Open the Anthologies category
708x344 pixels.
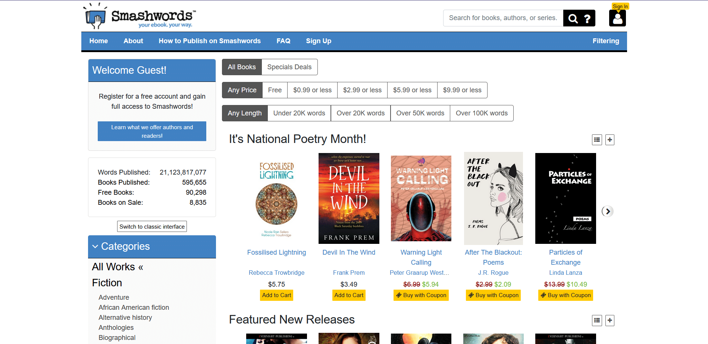click(x=116, y=328)
